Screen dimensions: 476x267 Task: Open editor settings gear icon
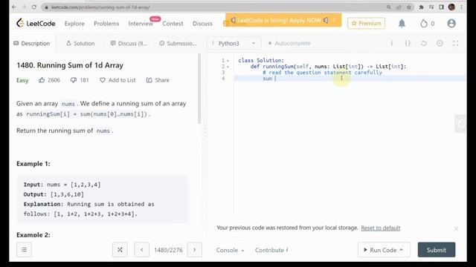click(440, 43)
